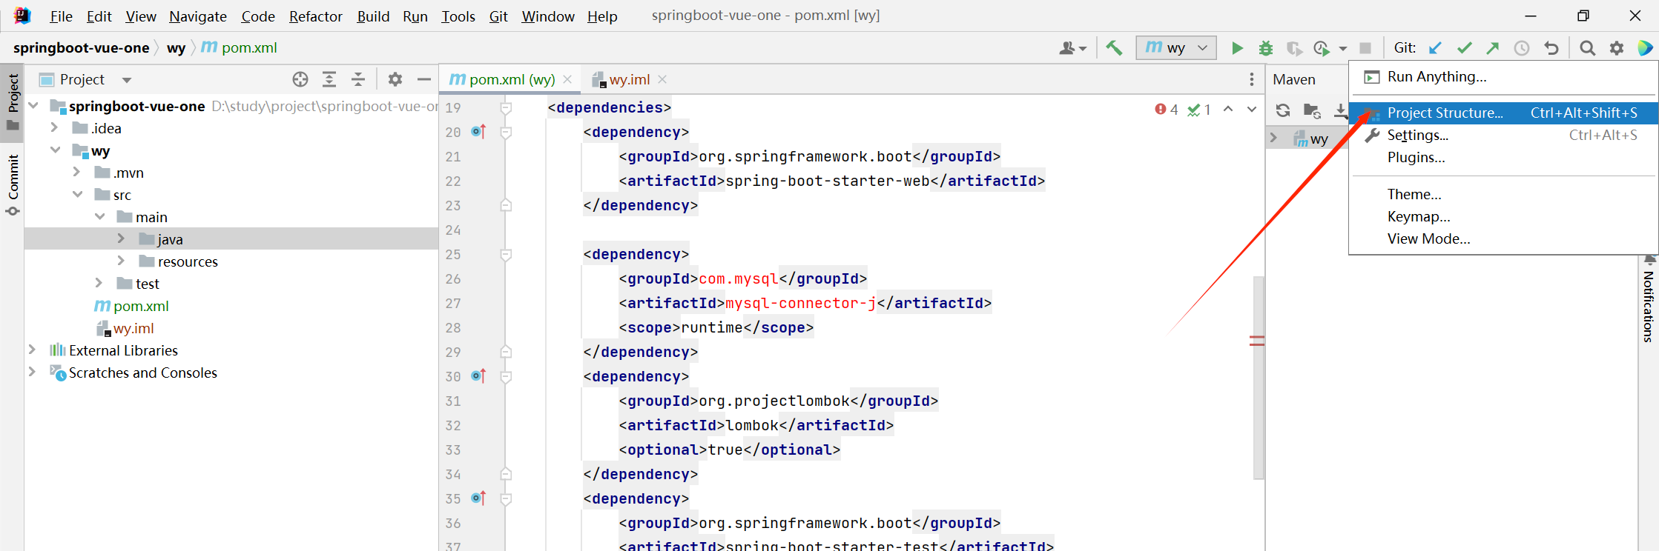Image resolution: width=1659 pixels, height=551 pixels.
Task: Fold the dependencies block at line 19
Action: pos(506,108)
